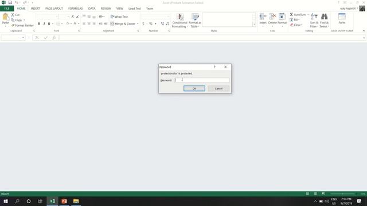The height and width of the screenshot is (206, 367).
Task: Open Sort & Filter menu
Action: click(x=314, y=21)
